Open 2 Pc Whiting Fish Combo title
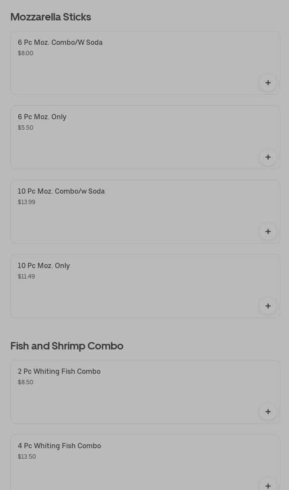Viewport: 289px width, 490px height. coord(59,372)
